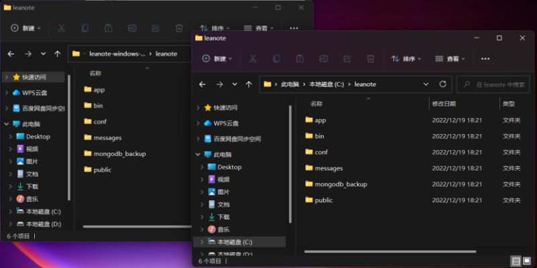Click Paste icon in back leanote window
537x268 pixels.
click(x=109, y=28)
